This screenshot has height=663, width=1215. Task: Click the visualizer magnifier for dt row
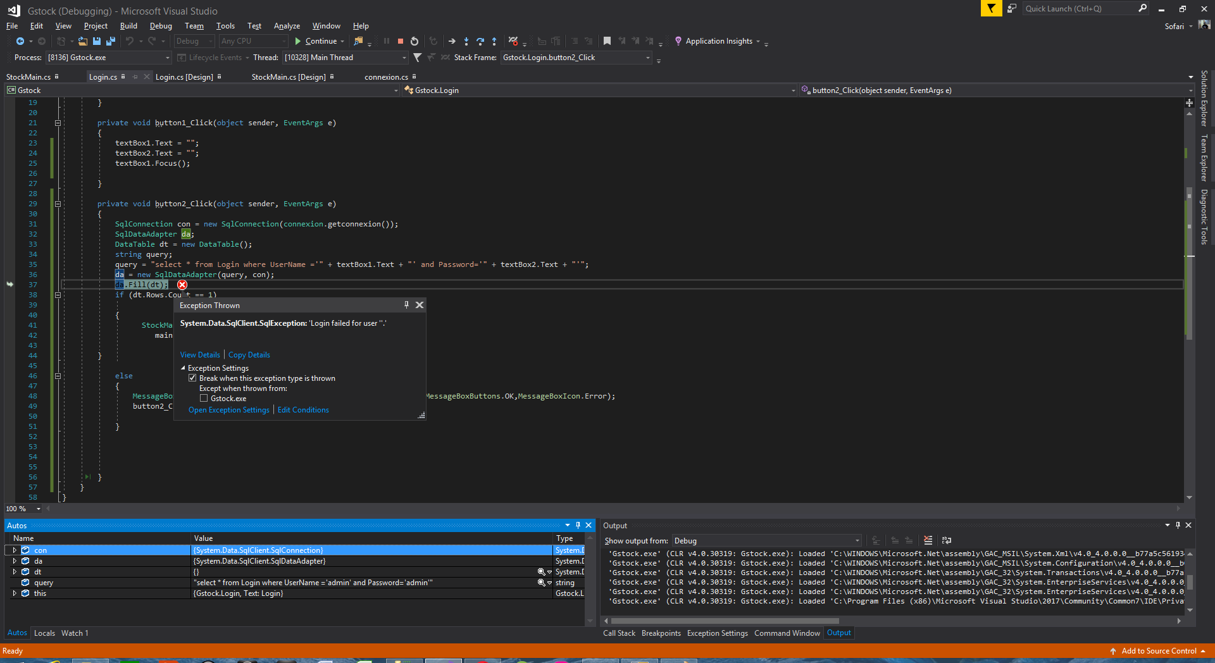(541, 572)
